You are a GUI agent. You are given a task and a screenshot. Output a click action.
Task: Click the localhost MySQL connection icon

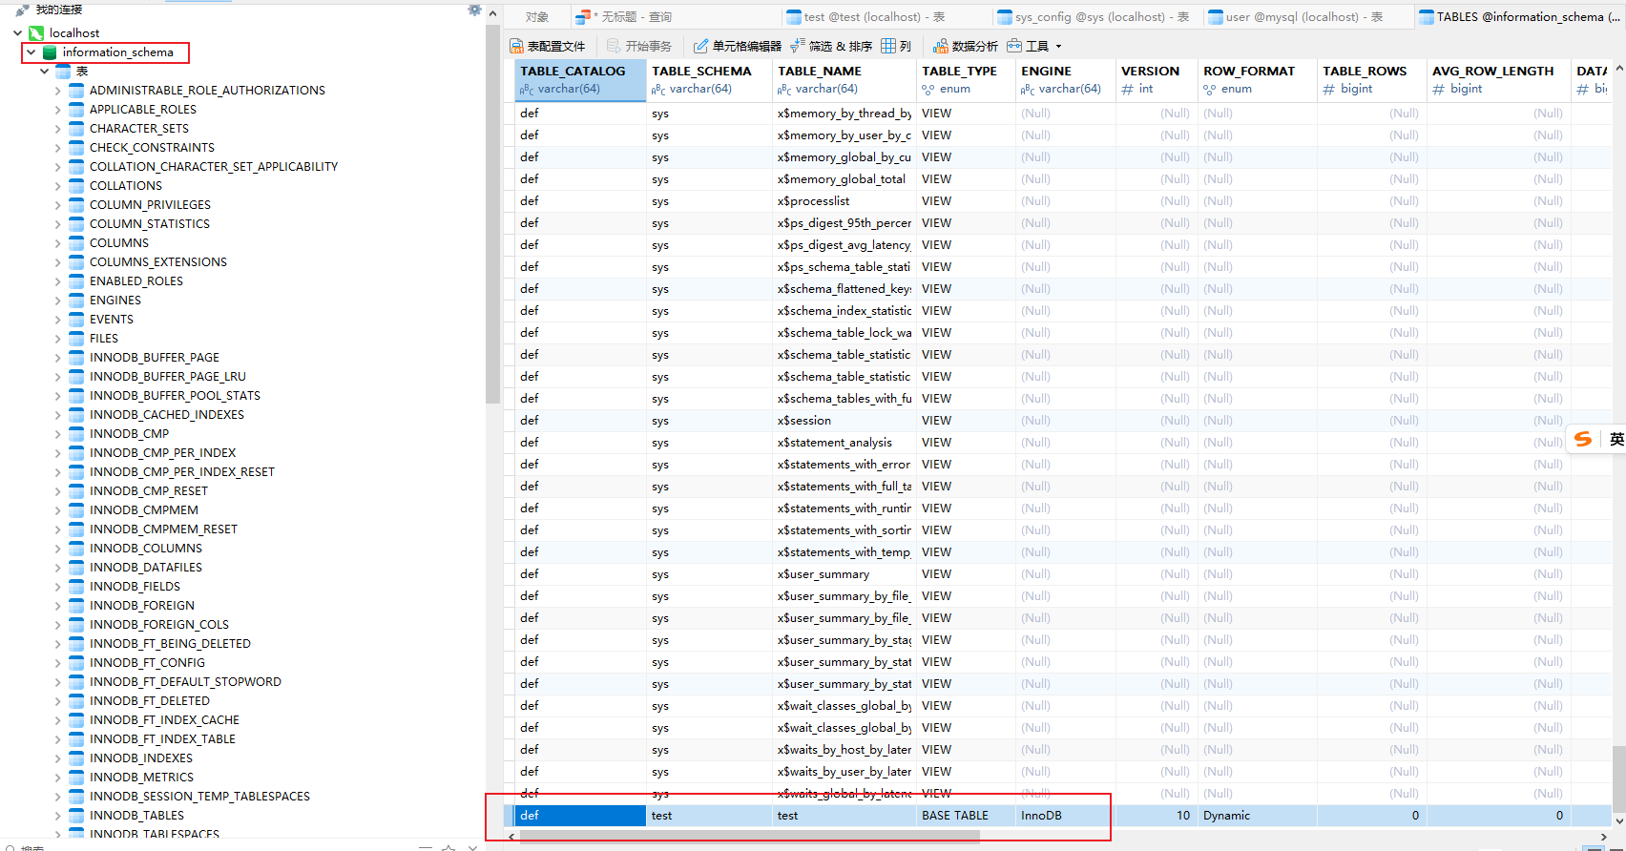[36, 33]
